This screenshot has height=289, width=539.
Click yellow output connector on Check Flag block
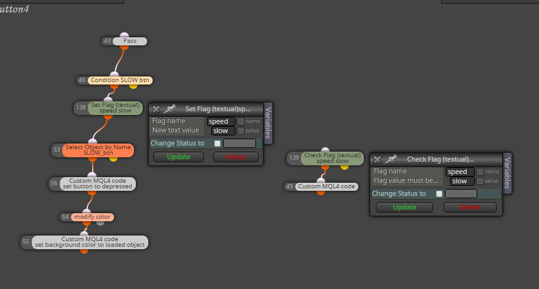coord(345,167)
